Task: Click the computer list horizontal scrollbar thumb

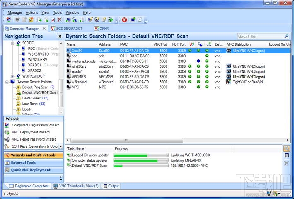Action: pyautogui.click(x=127, y=140)
